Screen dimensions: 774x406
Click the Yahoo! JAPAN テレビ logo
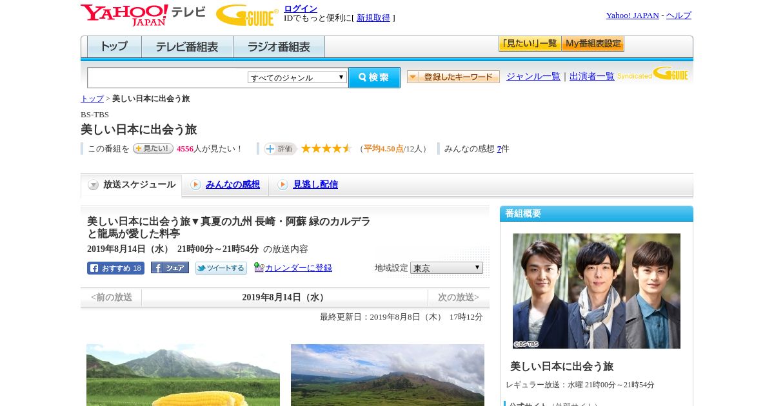coord(143,15)
